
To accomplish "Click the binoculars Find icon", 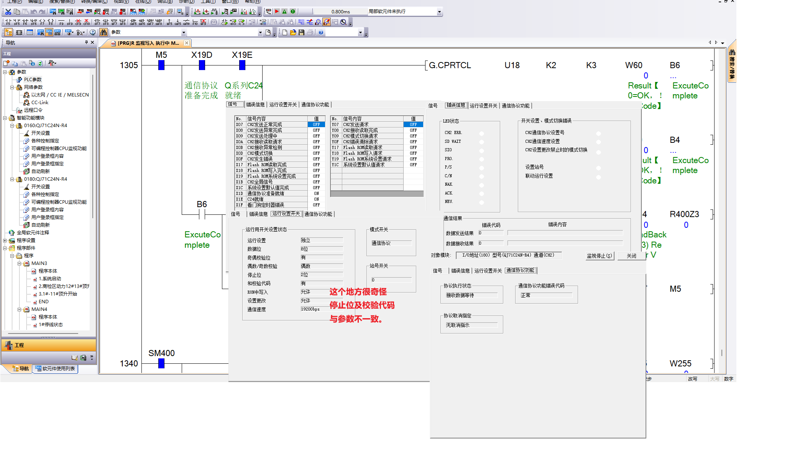I will pyautogui.click(x=103, y=33).
